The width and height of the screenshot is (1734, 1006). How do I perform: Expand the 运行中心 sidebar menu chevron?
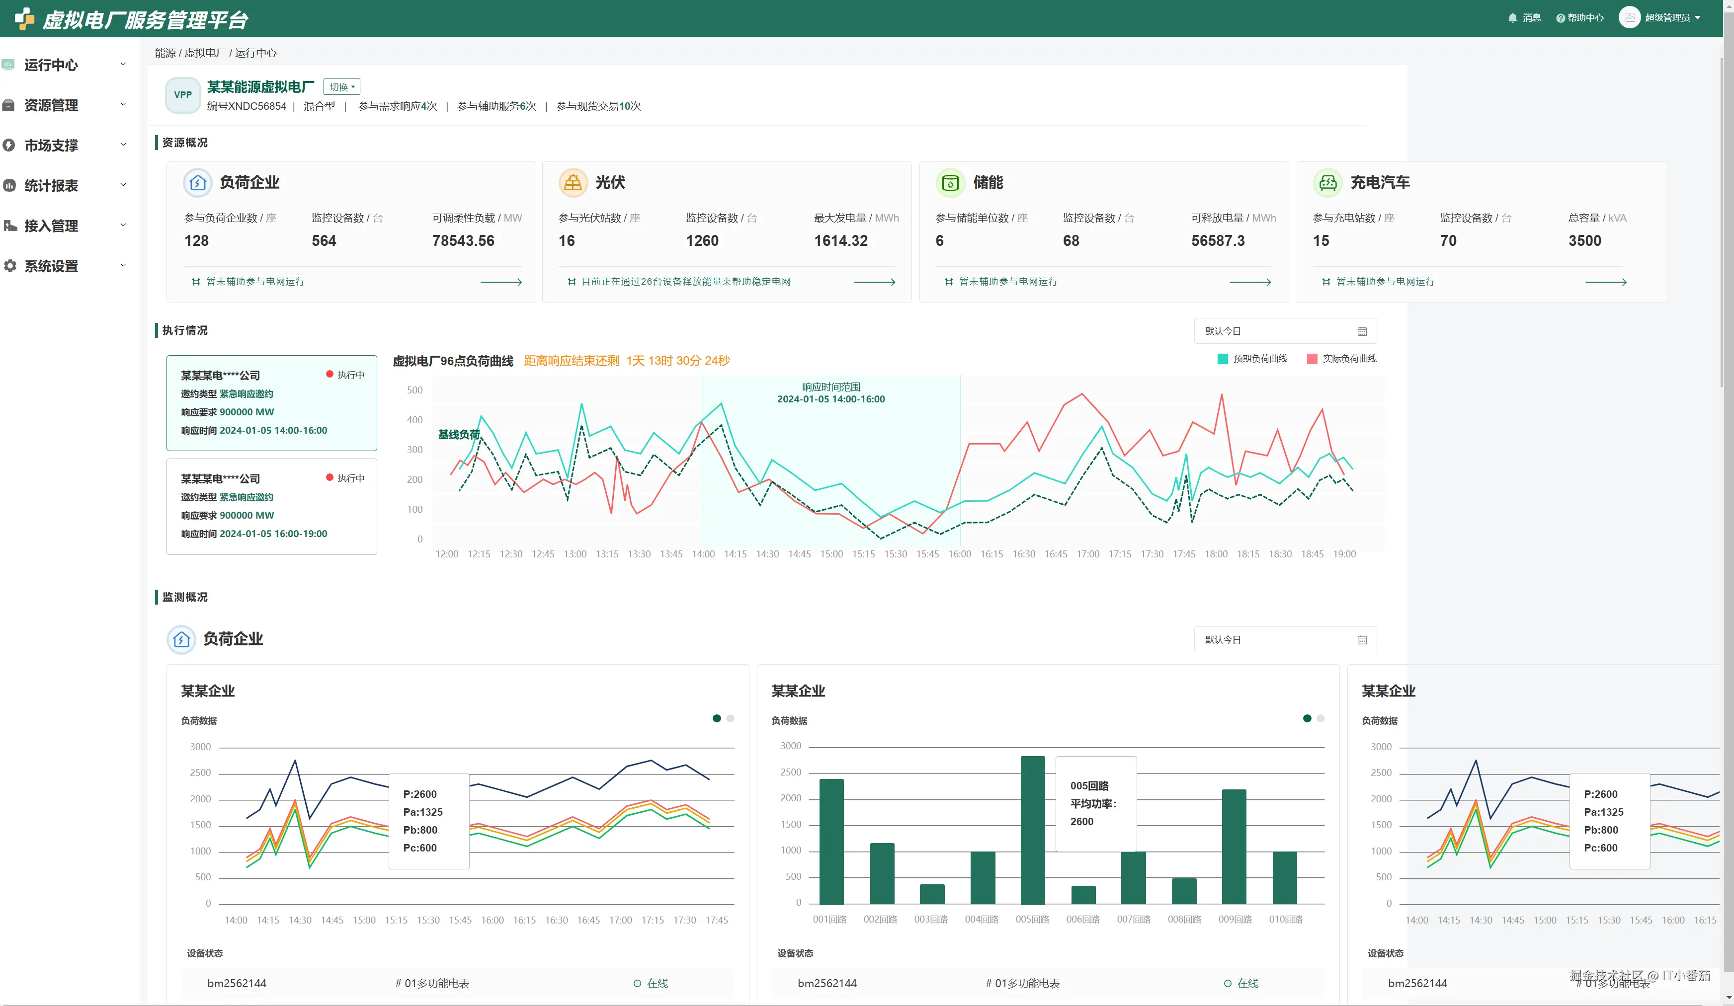[x=123, y=65]
